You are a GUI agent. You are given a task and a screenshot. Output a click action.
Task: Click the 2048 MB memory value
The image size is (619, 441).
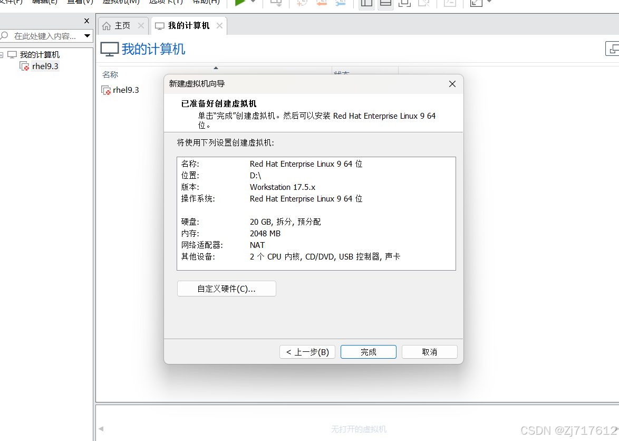click(x=265, y=233)
